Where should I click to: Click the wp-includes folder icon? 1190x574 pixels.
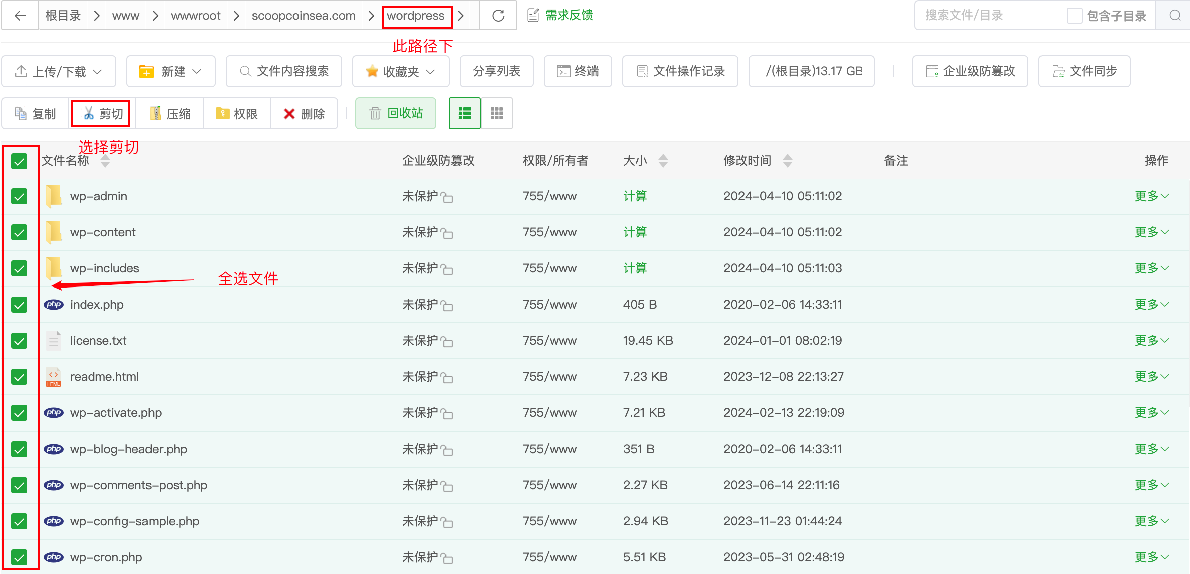(53, 268)
